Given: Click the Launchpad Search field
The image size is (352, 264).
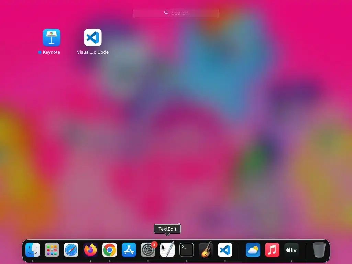Looking at the screenshot, I should [x=176, y=13].
